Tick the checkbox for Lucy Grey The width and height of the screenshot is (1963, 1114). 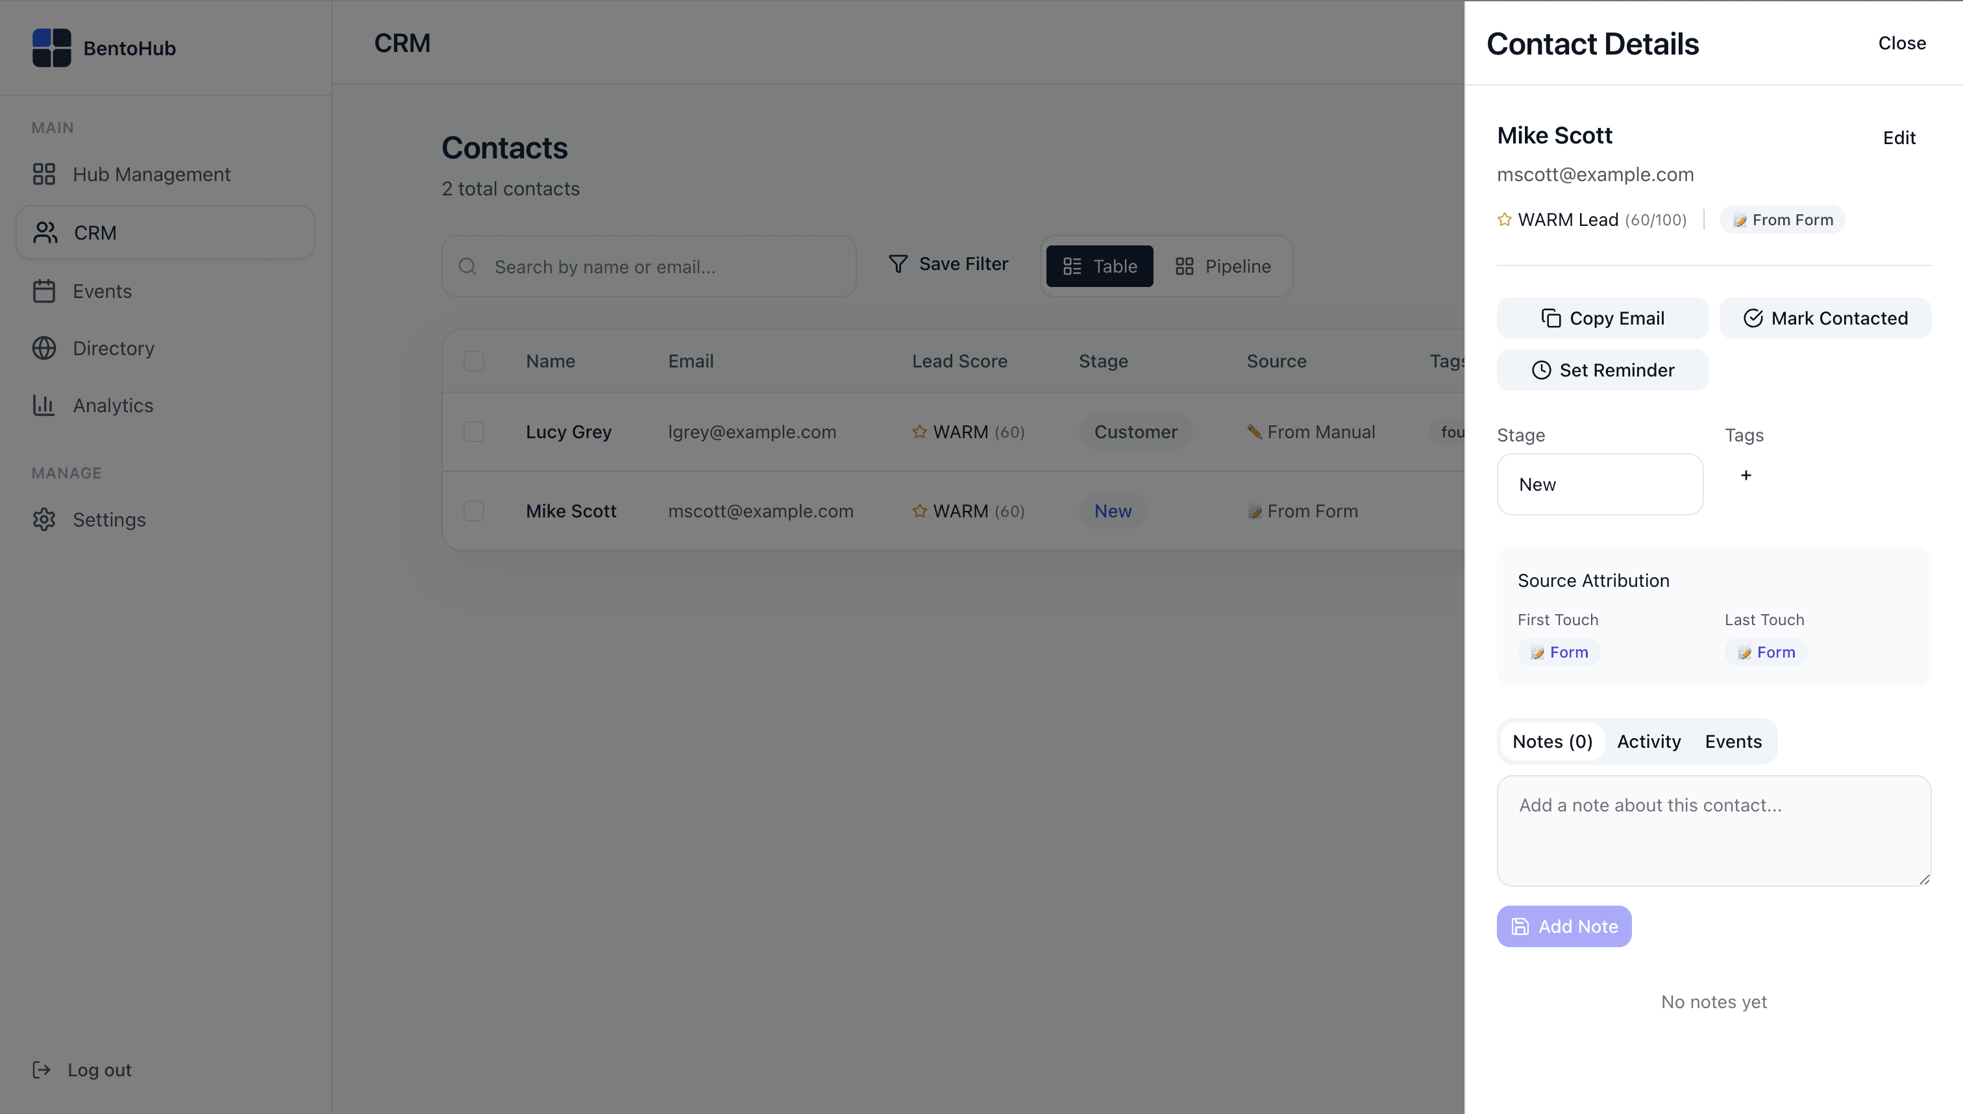point(473,432)
